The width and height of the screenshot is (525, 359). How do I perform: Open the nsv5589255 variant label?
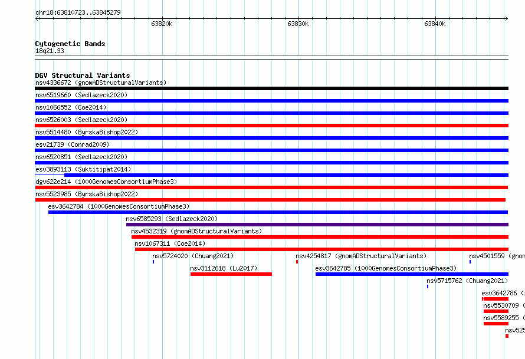(x=504, y=318)
